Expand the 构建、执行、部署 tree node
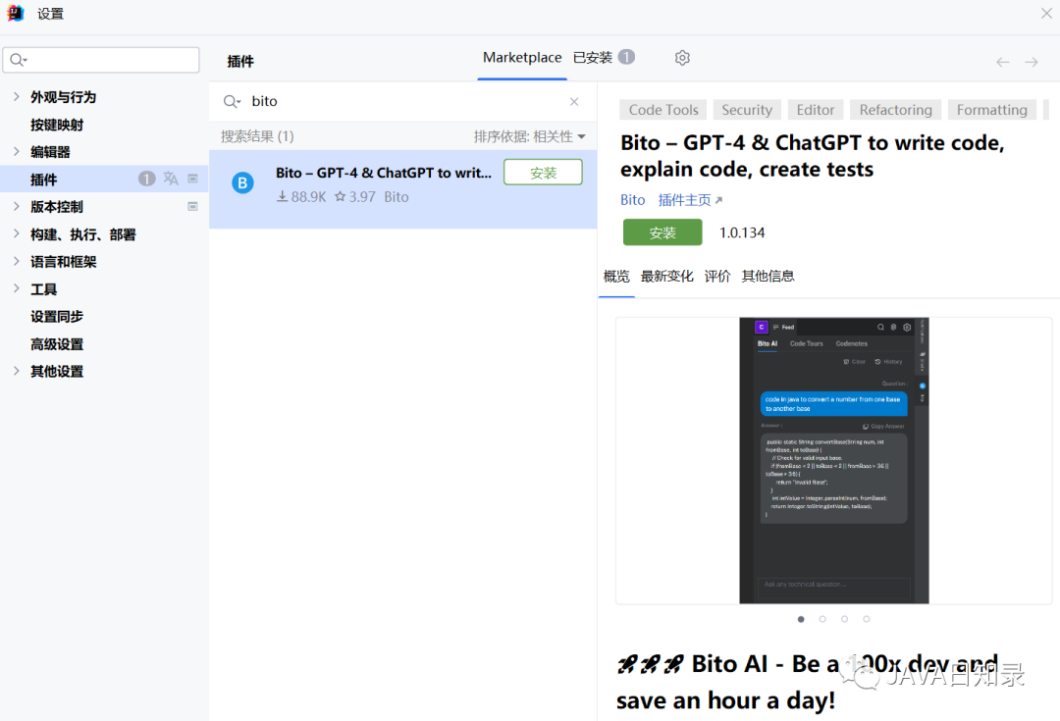This screenshot has height=721, width=1060. (x=17, y=233)
